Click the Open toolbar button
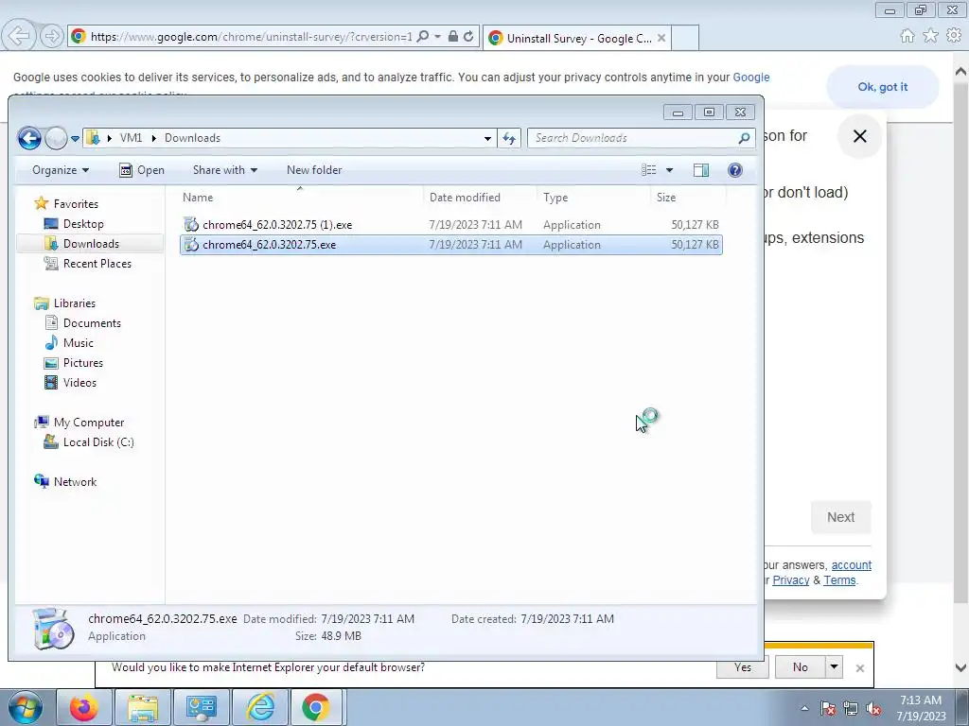Image resolution: width=969 pixels, height=726 pixels. pos(142,170)
